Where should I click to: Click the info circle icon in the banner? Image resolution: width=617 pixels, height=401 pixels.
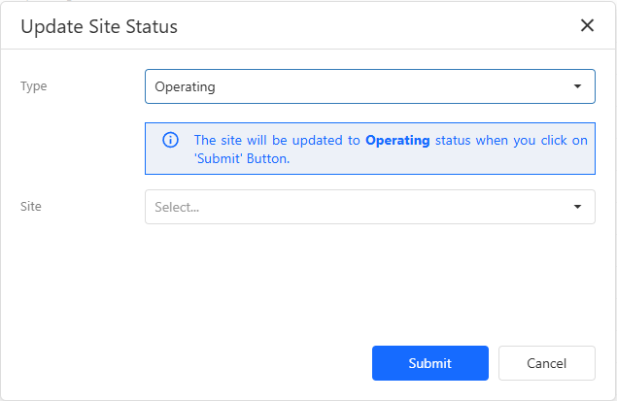click(170, 140)
